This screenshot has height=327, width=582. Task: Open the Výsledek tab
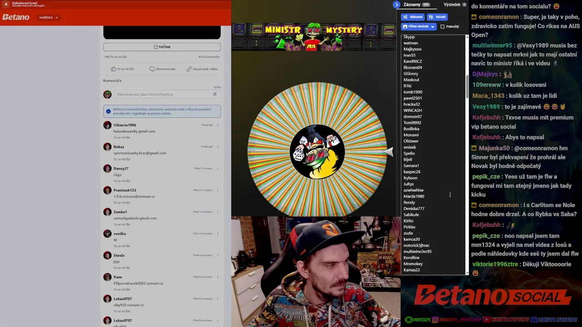point(455,5)
